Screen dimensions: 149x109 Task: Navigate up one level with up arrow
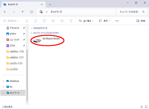click(x=23, y=12)
